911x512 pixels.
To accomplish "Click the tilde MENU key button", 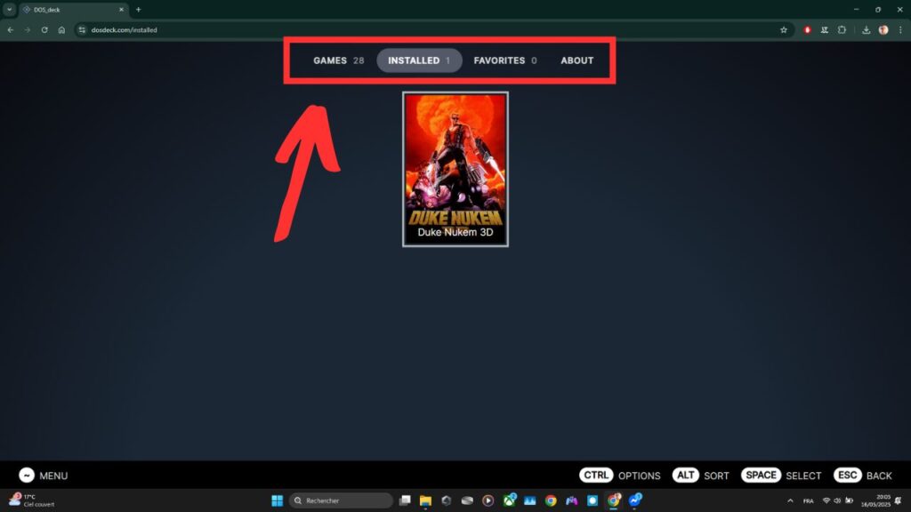I will 27,476.
